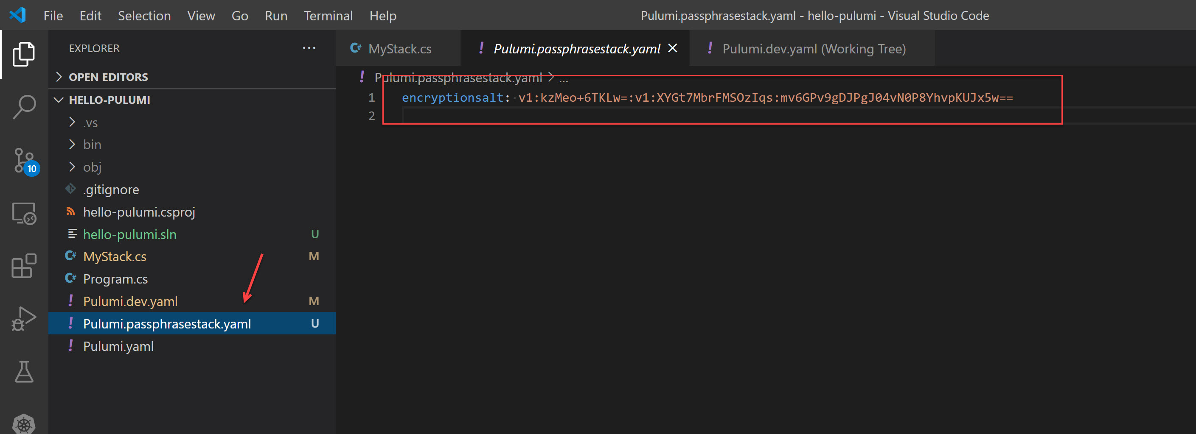
Task: Open Pulumi.dev.yaml from the file tree
Action: pos(192,301)
